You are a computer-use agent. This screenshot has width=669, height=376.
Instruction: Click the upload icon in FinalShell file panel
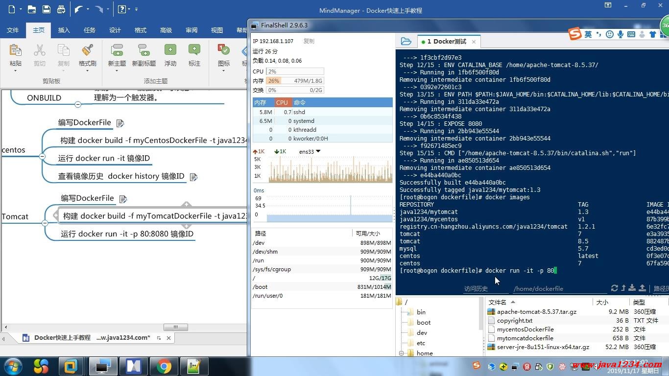pyautogui.click(x=643, y=288)
